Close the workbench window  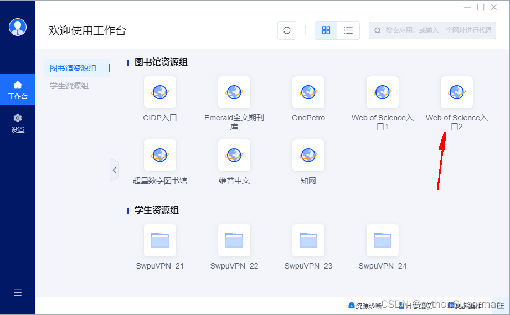click(494, 7)
